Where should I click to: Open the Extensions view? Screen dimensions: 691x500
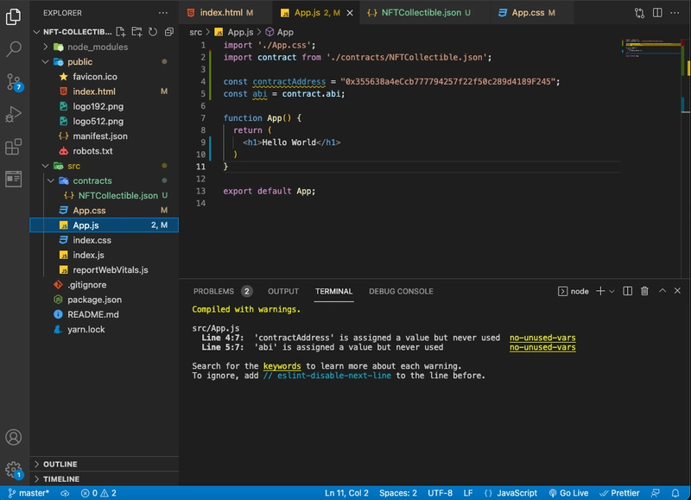(13, 147)
